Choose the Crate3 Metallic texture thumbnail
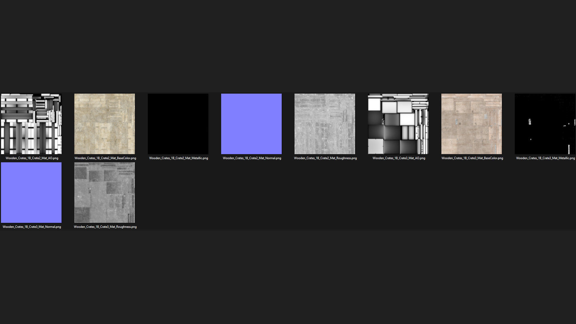This screenshot has height=324, width=576. pos(545,124)
